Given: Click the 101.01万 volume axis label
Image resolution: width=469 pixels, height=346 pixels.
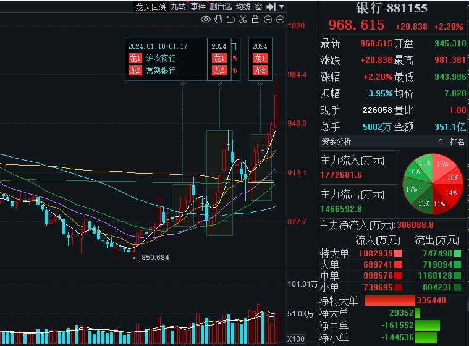Looking at the screenshot, I should coord(302,284).
